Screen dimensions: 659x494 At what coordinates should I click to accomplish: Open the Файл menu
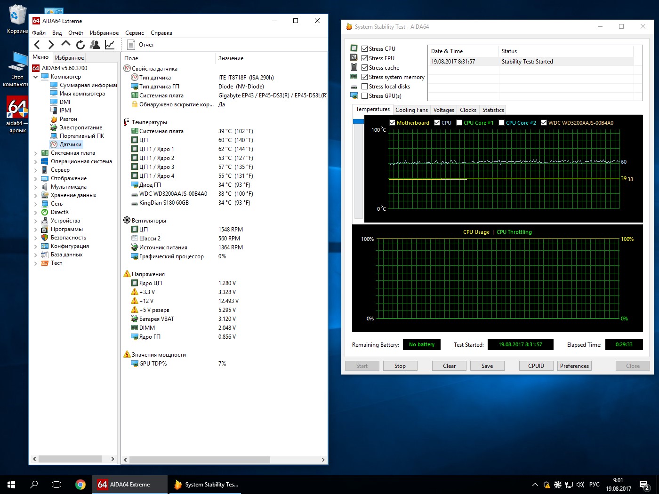click(x=39, y=33)
